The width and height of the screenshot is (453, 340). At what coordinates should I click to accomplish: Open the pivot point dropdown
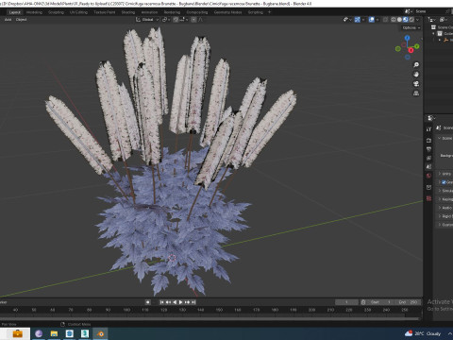[166, 20]
